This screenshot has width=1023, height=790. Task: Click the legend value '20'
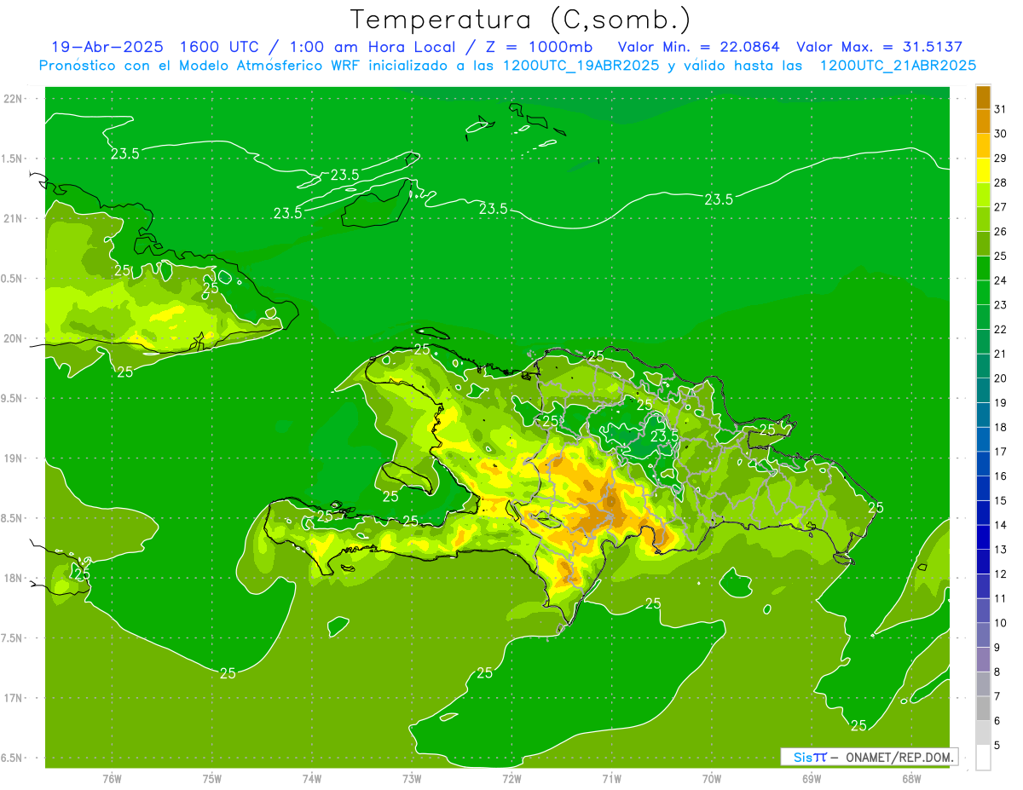click(1000, 378)
